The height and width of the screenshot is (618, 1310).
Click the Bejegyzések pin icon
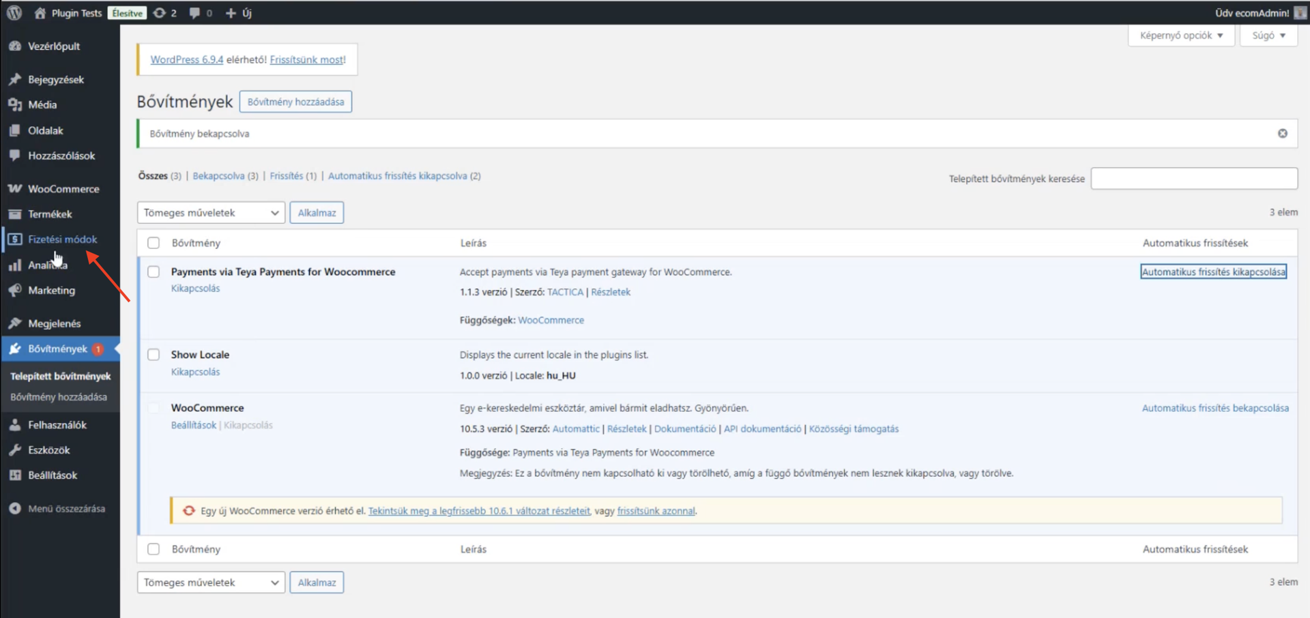pyautogui.click(x=15, y=80)
